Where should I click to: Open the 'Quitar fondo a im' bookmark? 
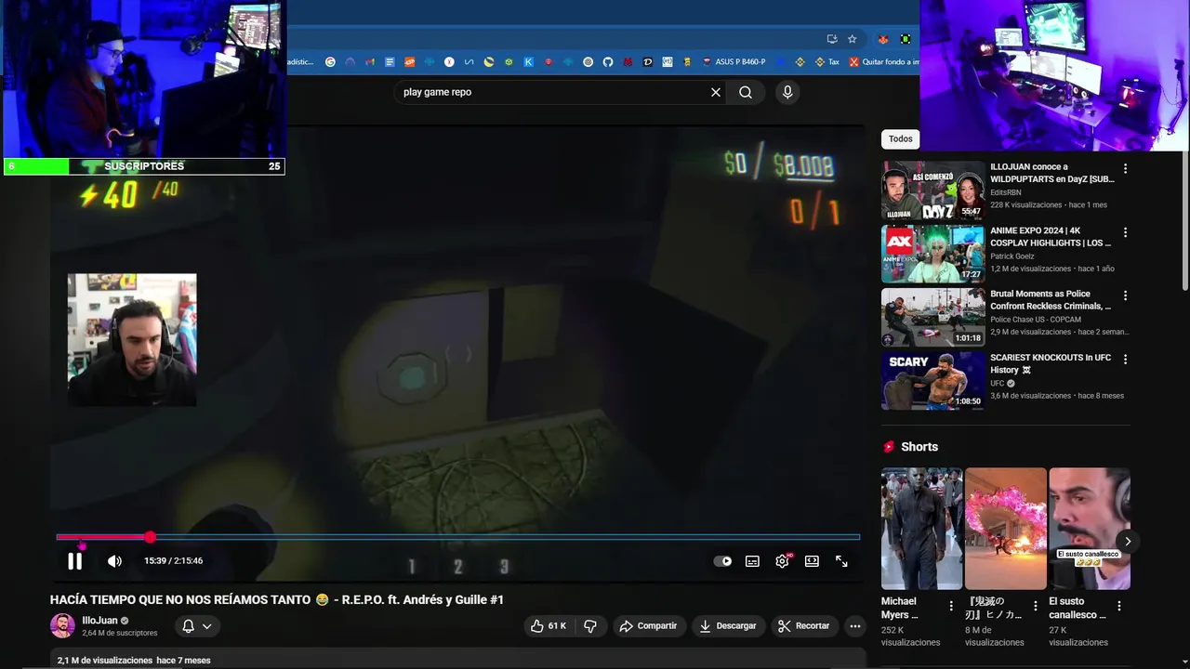click(884, 62)
